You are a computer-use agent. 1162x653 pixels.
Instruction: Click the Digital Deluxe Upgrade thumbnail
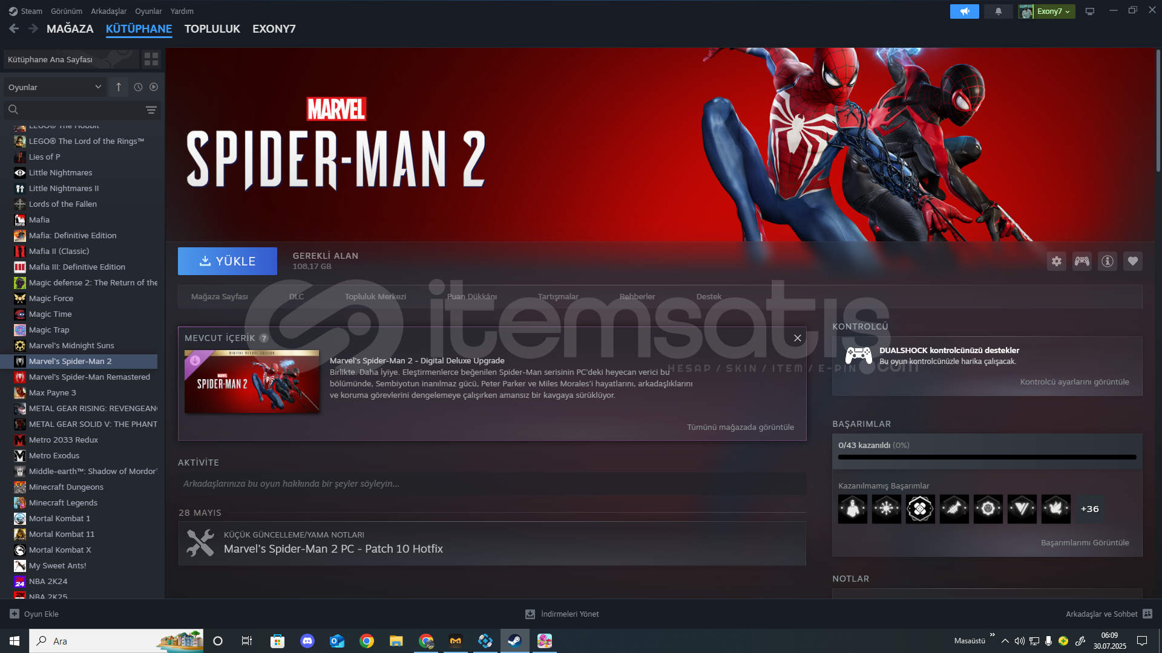[252, 382]
